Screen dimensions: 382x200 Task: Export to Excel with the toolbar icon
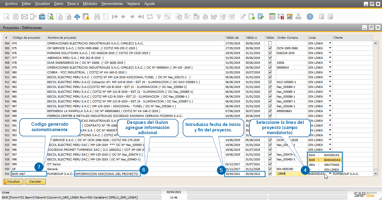click(51, 17)
